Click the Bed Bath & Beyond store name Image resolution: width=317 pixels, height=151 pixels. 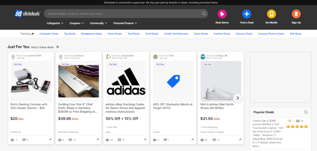tap(68, 132)
